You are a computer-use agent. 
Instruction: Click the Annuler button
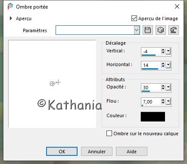(x=97, y=151)
